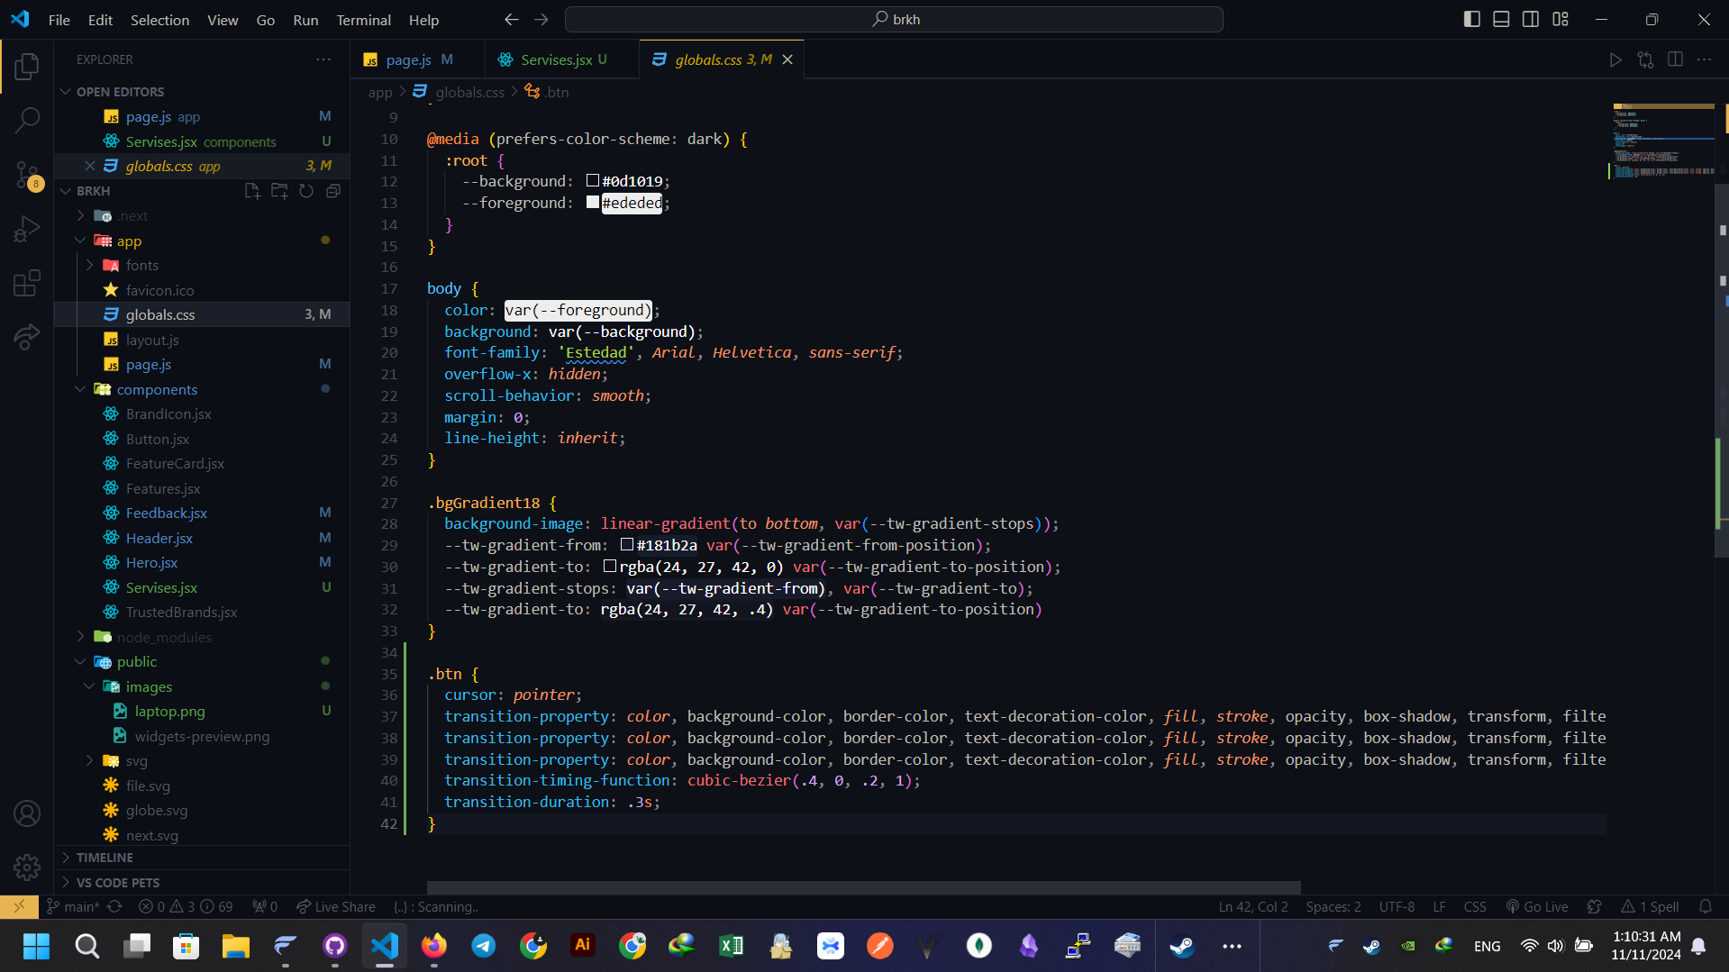This screenshot has height=972, width=1729.
Task: Click Go Live in the status bar
Action: (1537, 907)
